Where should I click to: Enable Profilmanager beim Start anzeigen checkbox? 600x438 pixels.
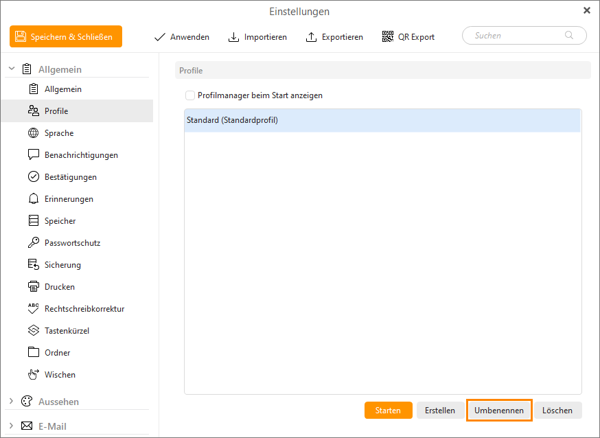190,95
